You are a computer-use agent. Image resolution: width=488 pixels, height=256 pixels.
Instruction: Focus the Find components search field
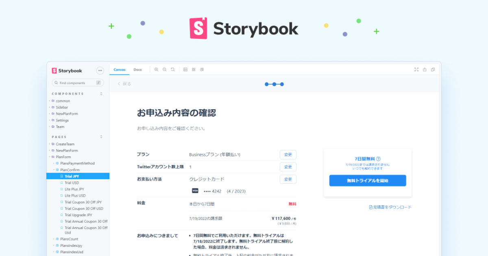(x=78, y=82)
